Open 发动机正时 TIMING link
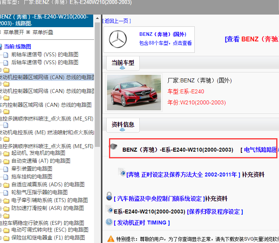Viewport: 279px width, 243px height. [x=142, y=223]
